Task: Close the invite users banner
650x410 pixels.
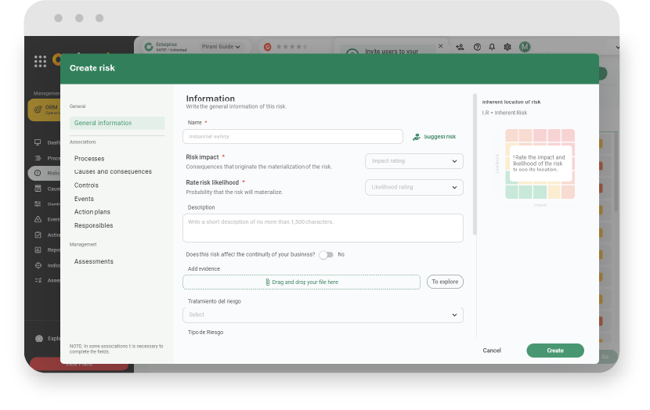Action: coord(440,46)
